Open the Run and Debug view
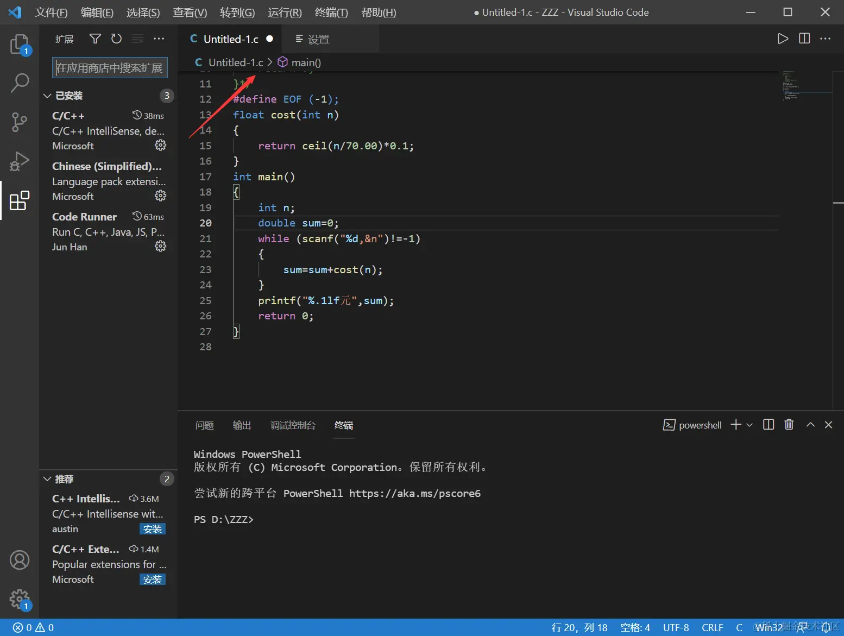Viewport: 844px width, 636px height. point(20,161)
